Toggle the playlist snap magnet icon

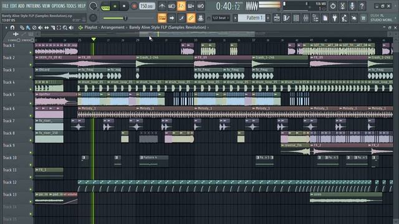point(12,27)
